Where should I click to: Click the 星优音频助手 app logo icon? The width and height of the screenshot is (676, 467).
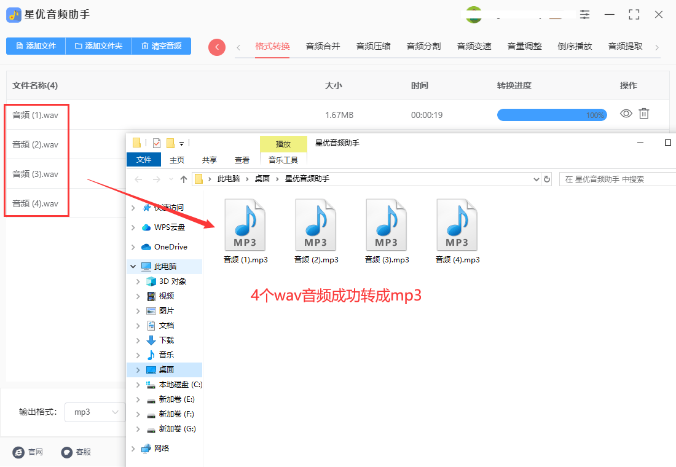coord(14,15)
